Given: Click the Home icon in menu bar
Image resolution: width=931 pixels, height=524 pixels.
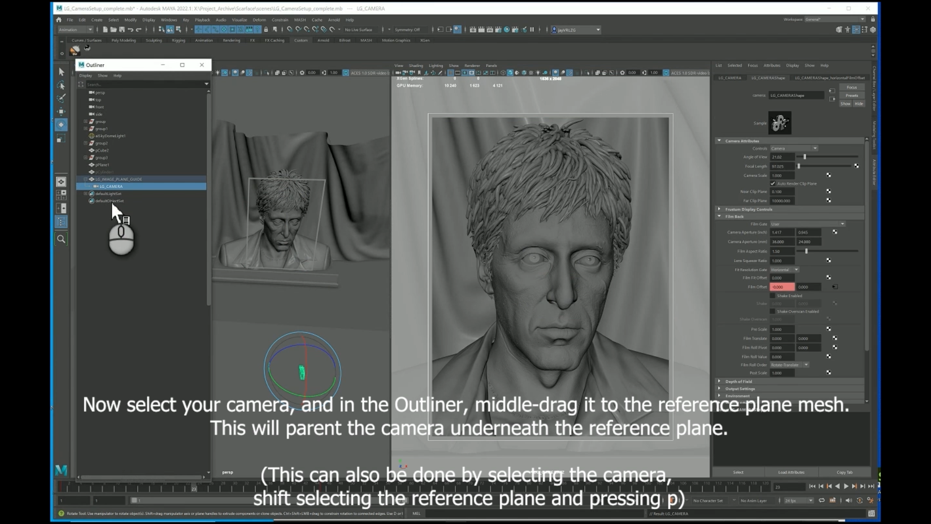Looking at the screenshot, I should click(59, 20).
